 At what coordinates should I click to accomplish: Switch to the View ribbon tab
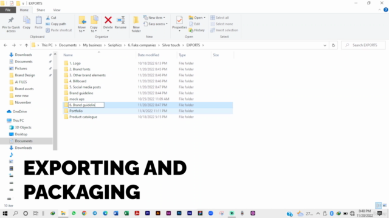[57, 10]
